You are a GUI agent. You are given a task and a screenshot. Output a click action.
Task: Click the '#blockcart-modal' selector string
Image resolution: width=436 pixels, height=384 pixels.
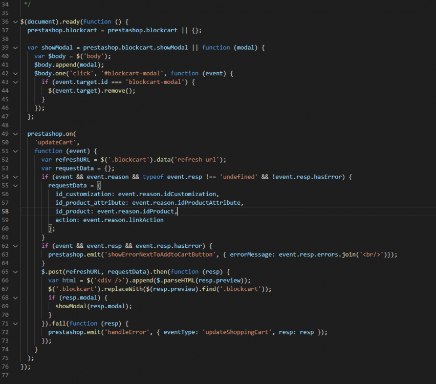click(x=132, y=73)
